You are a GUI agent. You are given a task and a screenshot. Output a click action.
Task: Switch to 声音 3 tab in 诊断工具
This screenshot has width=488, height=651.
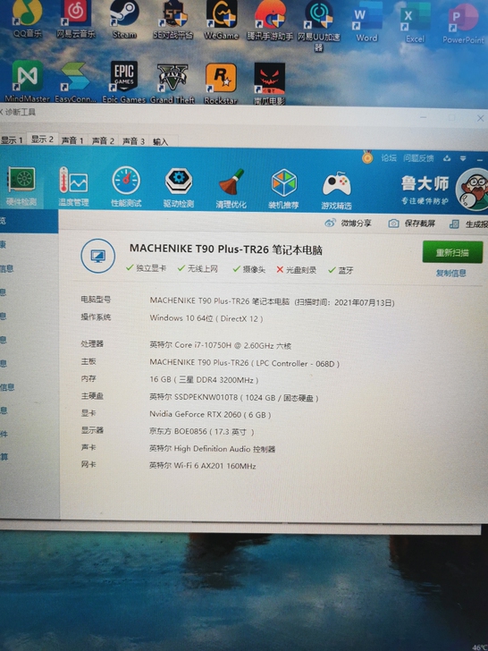pos(133,141)
